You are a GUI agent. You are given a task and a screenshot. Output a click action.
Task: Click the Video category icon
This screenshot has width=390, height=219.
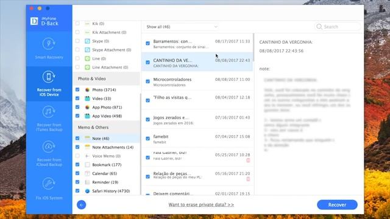coord(87,99)
